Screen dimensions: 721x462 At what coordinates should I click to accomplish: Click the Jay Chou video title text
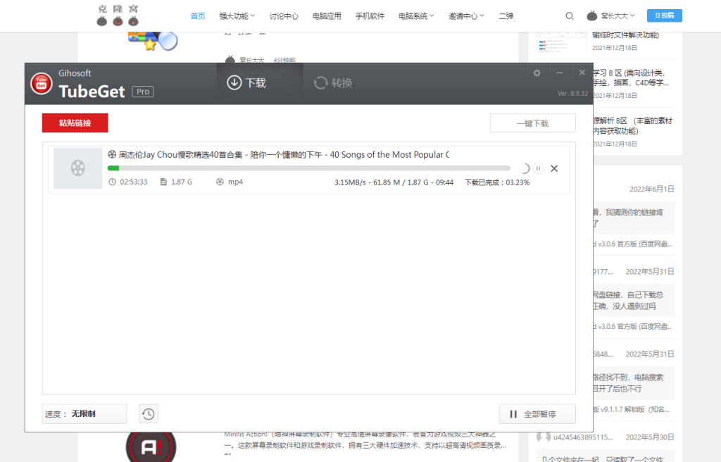point(284,155)
